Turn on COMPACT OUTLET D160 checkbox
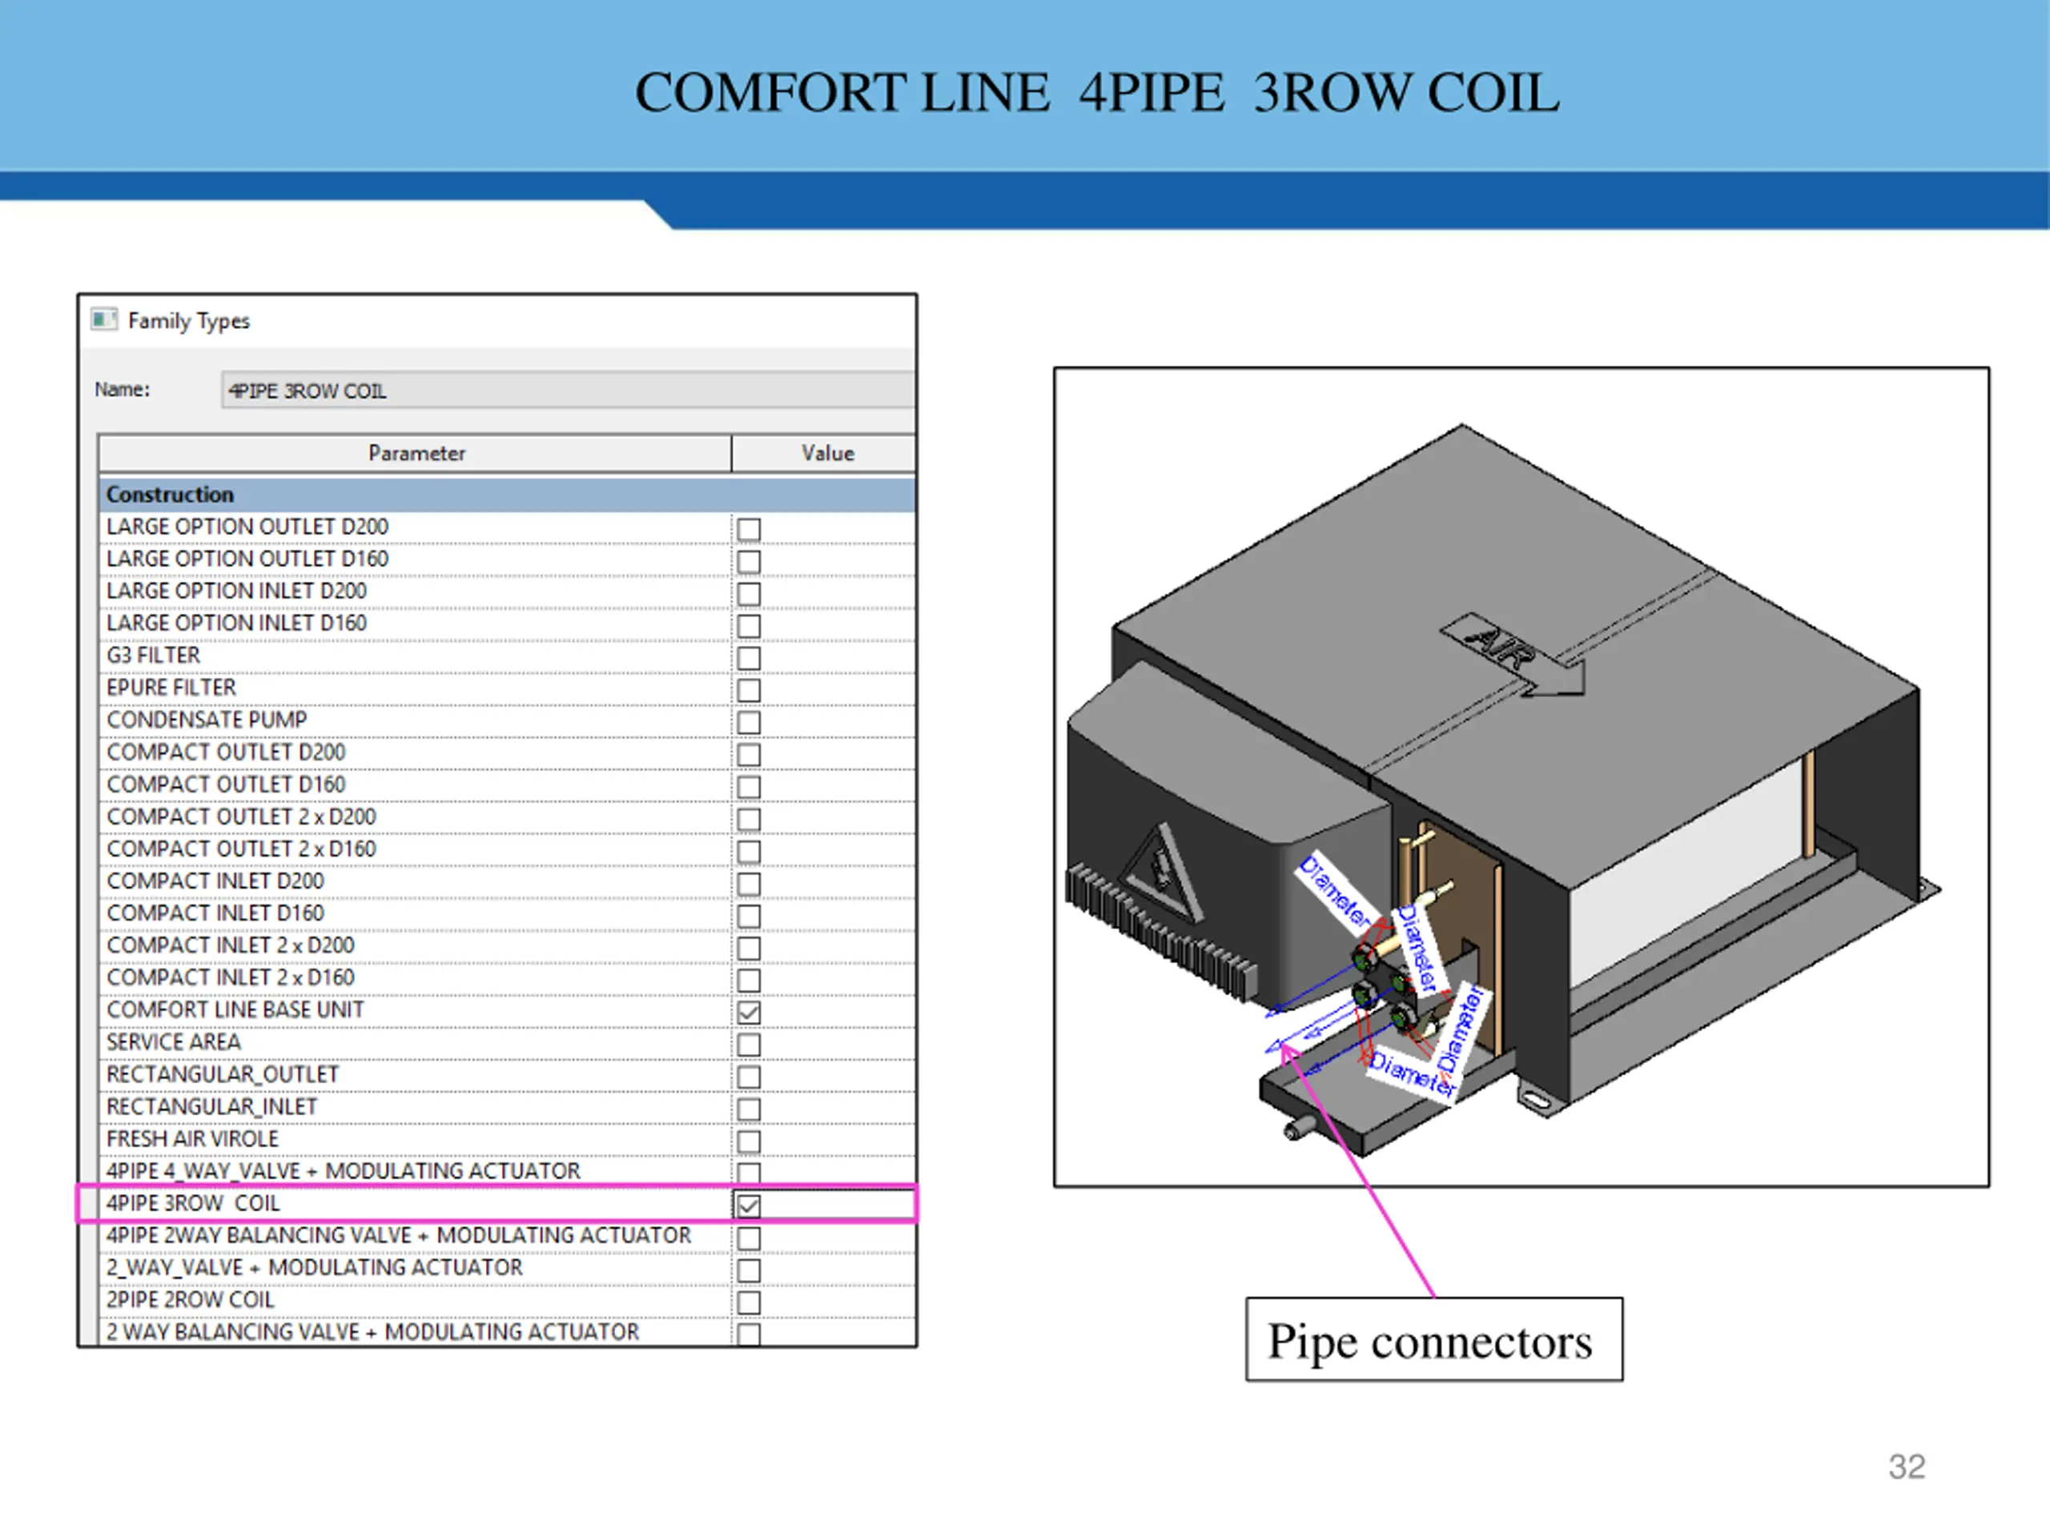The height and width of the screenshot is (1537, 2050). click(748, 788)
